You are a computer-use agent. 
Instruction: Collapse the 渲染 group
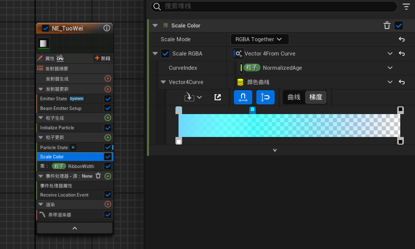pos(41,204)
